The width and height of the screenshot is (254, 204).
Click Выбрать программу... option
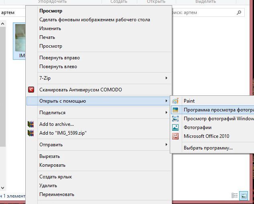[x=208, y=148]
